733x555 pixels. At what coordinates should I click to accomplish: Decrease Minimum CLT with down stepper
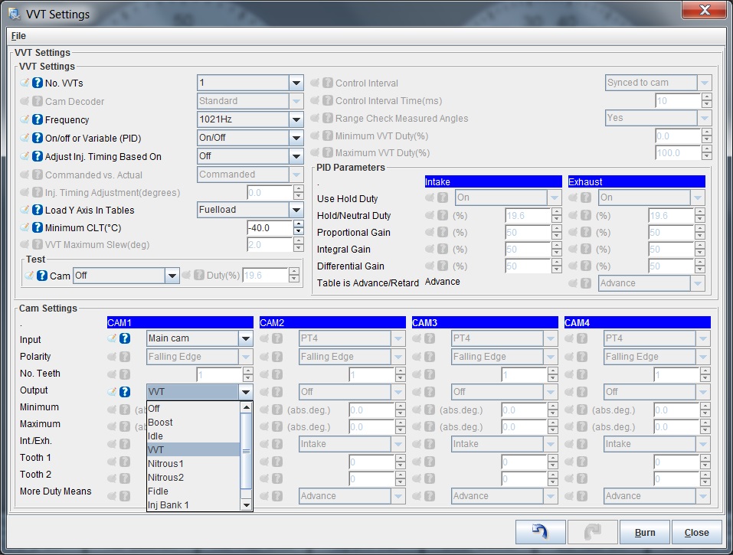[298, 232]
